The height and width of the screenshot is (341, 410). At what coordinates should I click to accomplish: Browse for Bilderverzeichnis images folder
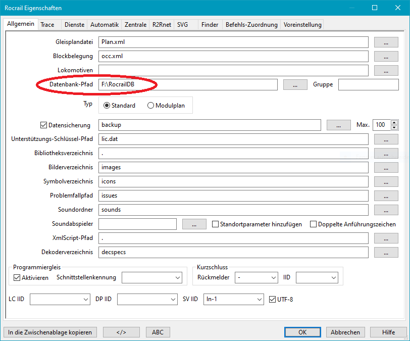coord(386,167)
